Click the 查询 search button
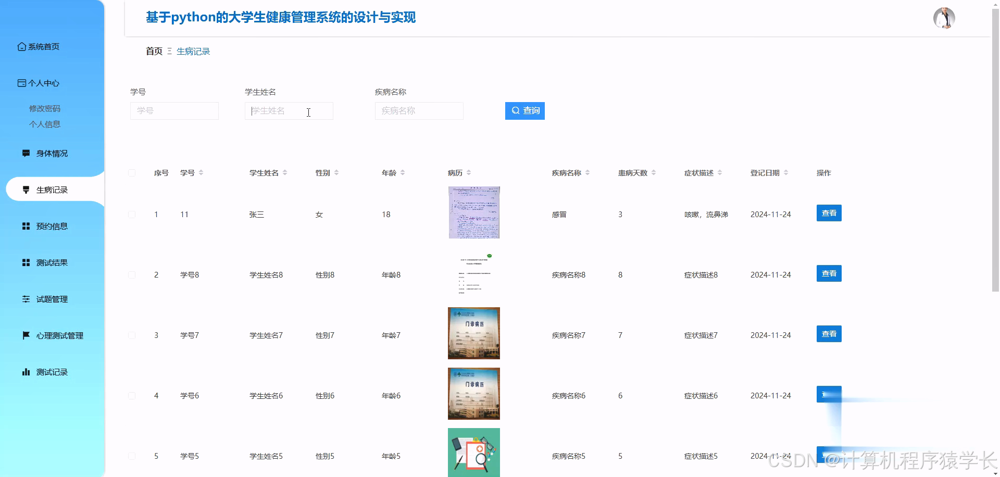Screen dimensions: 1000x477 click(525, 111)
